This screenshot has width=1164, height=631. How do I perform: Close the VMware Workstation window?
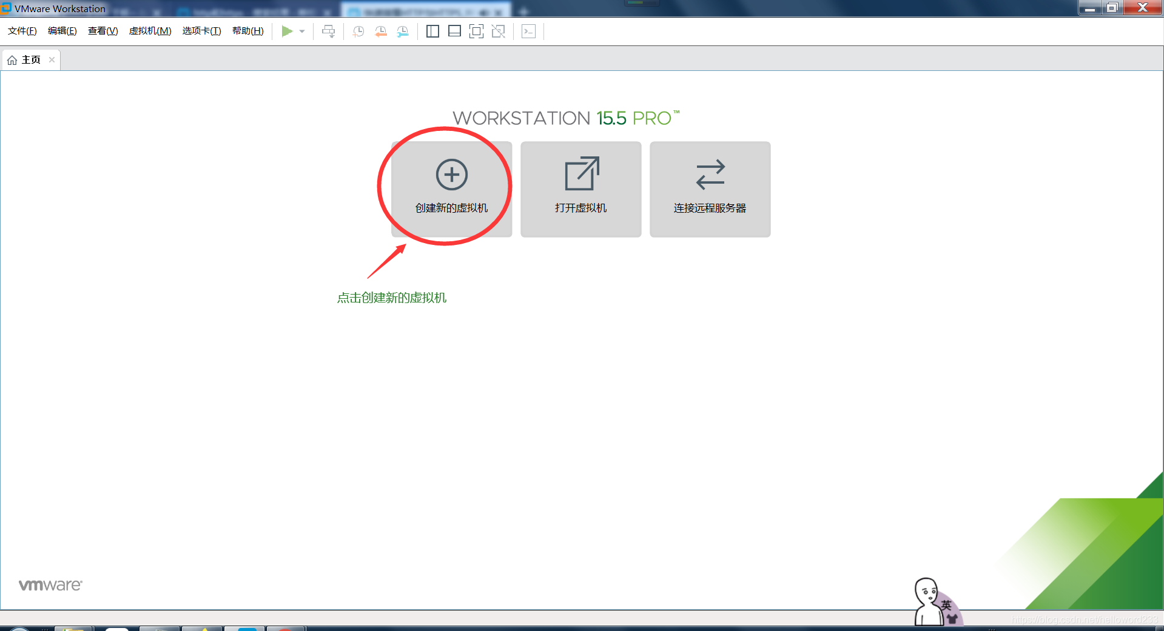(x=1142, y=8)
